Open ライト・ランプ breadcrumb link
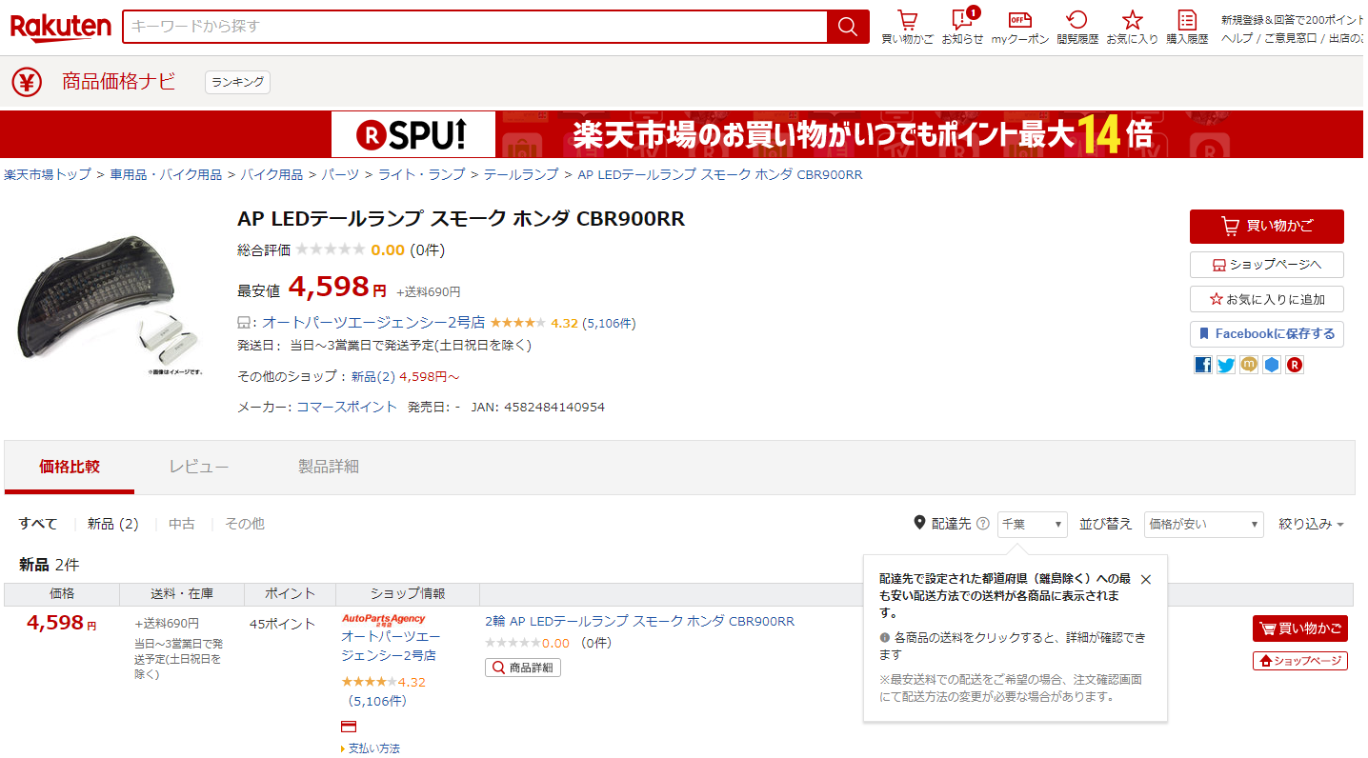This screenshot has width=1368, height=758. 422,174
